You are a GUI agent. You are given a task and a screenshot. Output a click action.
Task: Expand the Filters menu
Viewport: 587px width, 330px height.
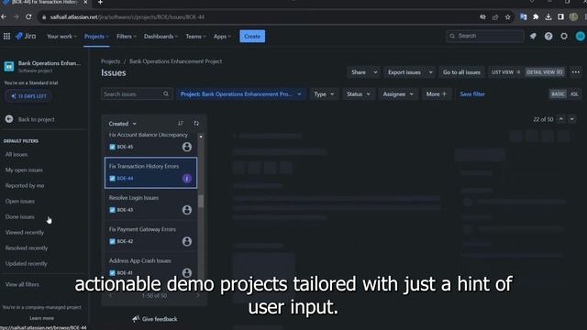coord(127,37)
